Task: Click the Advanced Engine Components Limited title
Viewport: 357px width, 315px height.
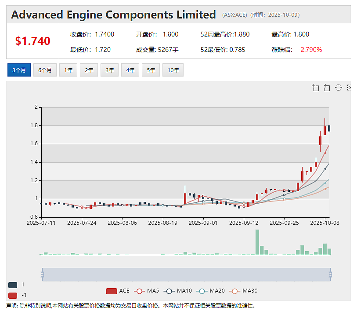Action: [x=113, y=15]
